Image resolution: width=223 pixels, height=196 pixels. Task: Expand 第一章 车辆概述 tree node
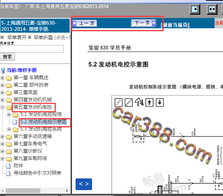[2, 78]
